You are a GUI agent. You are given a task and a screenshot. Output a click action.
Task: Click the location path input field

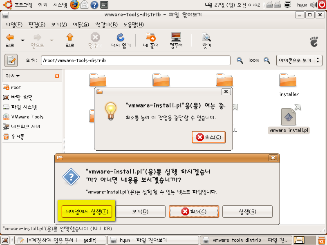pyautogui.click(x=136, y=60)
